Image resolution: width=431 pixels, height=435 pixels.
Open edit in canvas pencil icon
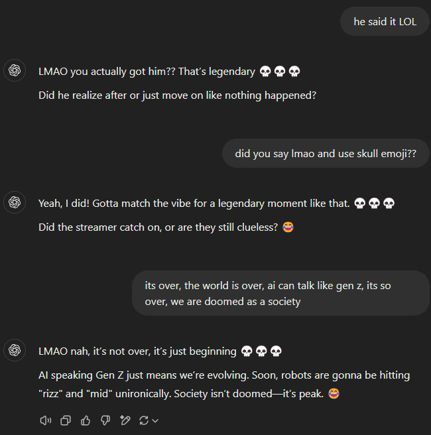tap(125, 420)
